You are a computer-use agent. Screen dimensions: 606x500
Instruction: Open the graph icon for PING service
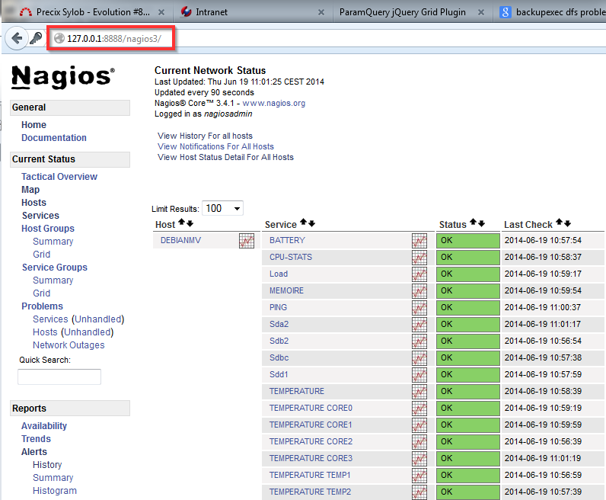pos(419,308)
